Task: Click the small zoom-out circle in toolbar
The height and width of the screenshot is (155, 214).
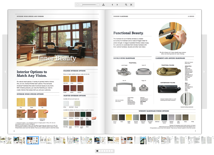Action: (x=78, y=5)
